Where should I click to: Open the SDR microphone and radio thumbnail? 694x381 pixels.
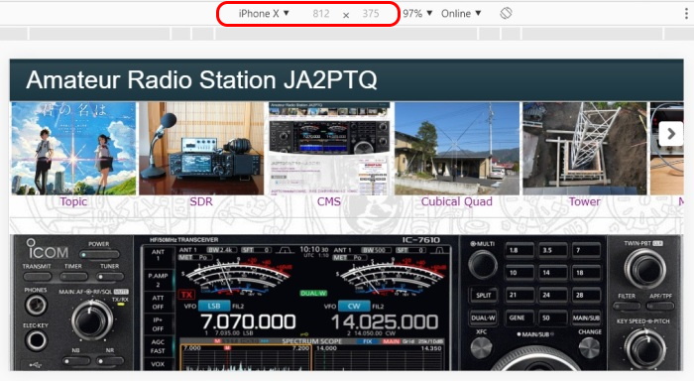coord(201,149)
